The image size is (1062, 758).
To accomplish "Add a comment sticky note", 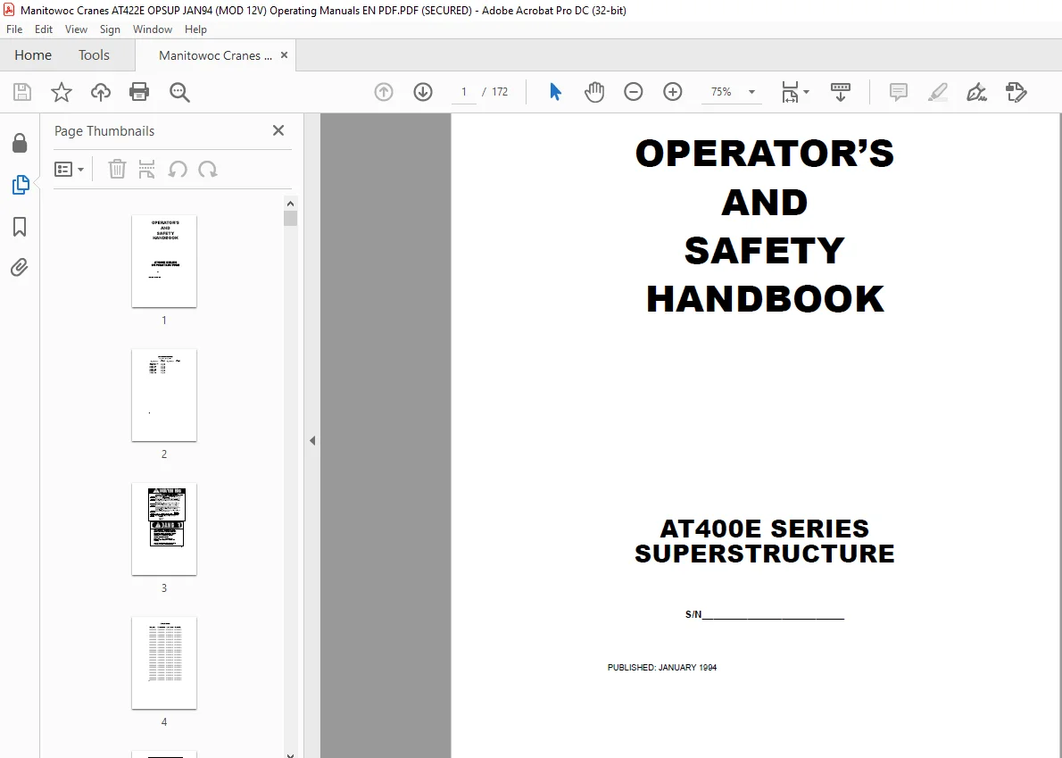I will point(898,92).
